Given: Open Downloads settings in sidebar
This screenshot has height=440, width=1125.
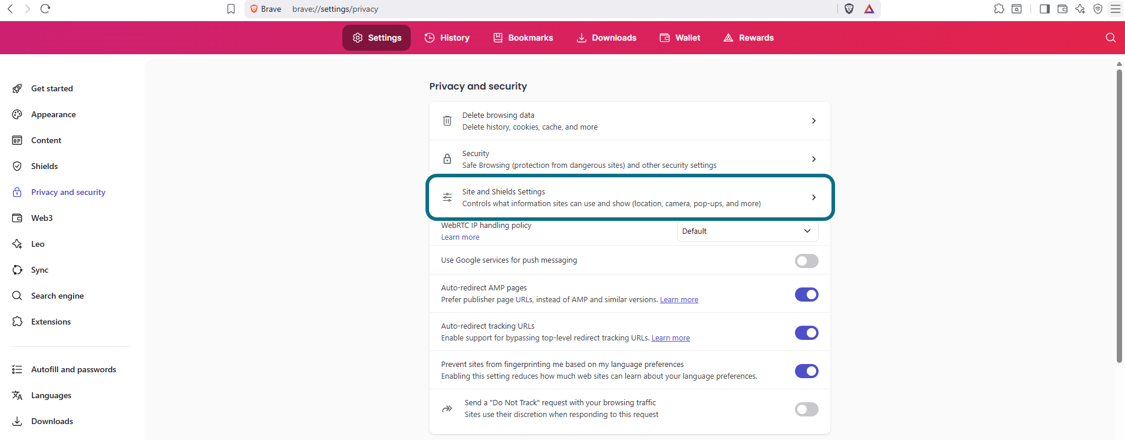Looking at the screenshot, I should click(52, 421).
